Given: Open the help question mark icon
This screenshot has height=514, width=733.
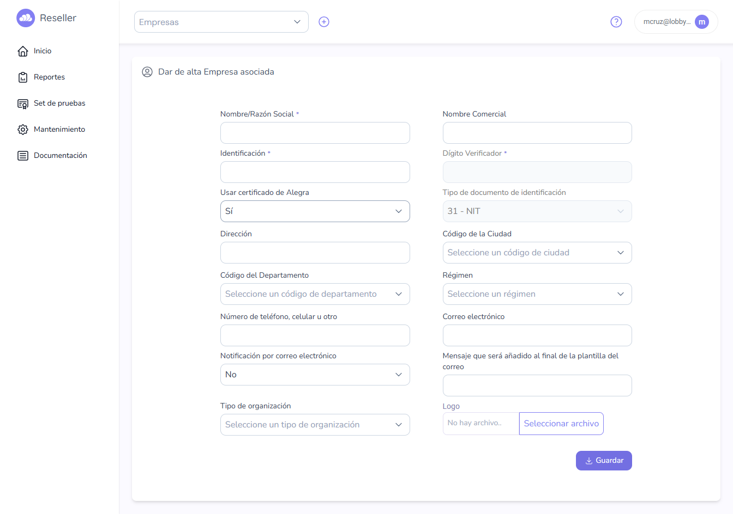Looking at the screenshot, I should pos(616,22).
